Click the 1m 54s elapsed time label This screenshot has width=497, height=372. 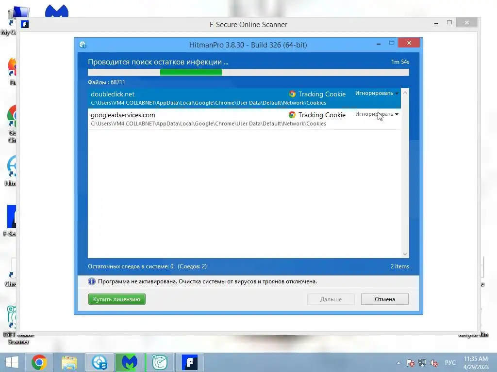tap(400, 62)
